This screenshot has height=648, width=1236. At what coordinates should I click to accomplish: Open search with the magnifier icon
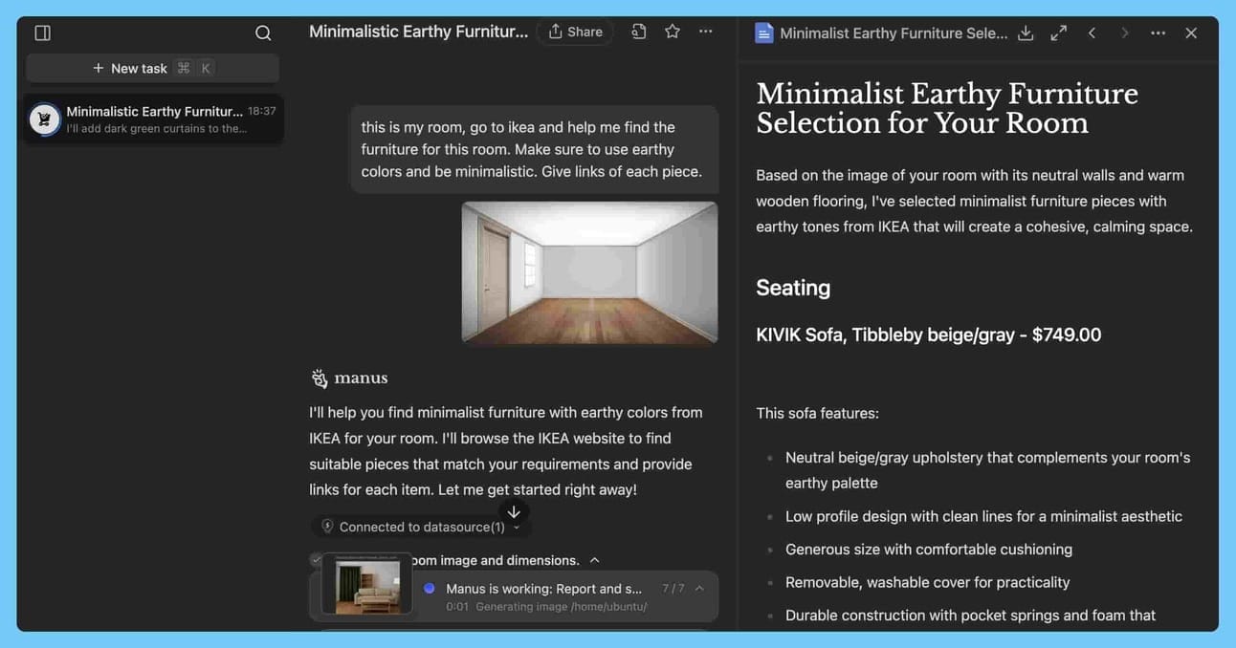pyautogui.click(x=263, y=32)
